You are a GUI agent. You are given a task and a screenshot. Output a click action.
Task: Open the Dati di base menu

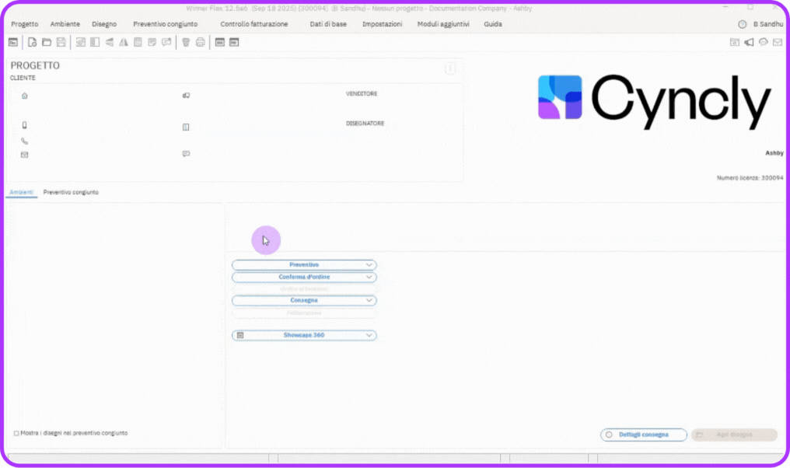328,24
